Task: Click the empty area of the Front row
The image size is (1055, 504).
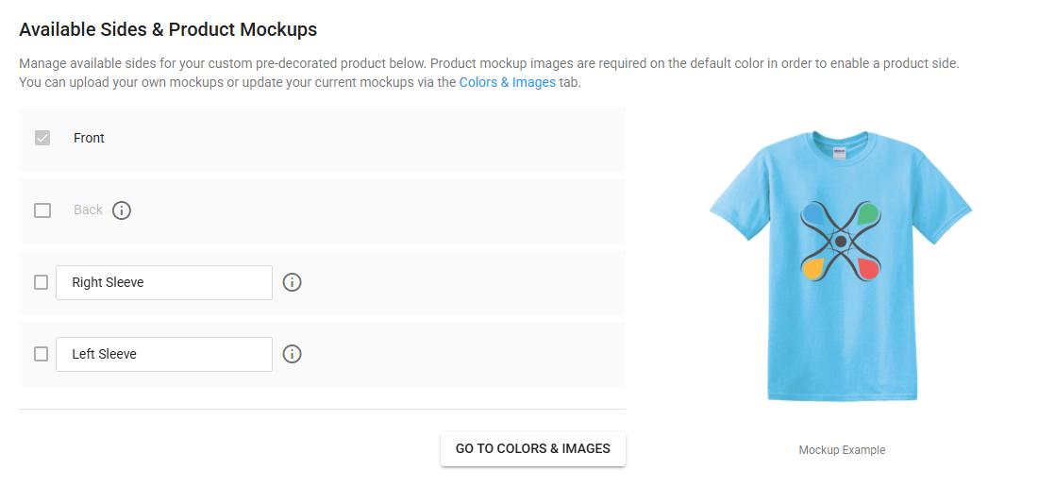Action: 377,138
